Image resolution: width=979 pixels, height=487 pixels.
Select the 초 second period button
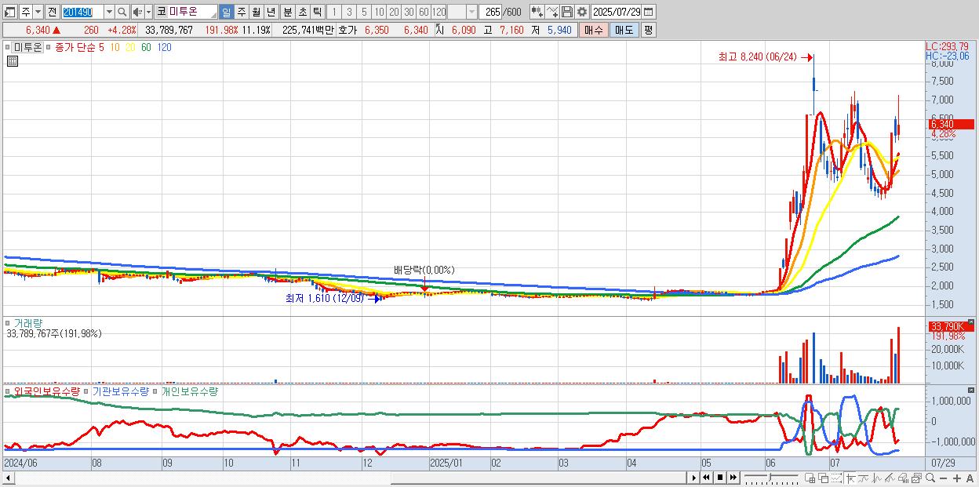[x=302, y=12]
